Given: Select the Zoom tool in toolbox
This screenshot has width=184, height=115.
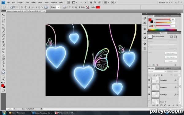Looking at the screenshot, I should tap(3, 79).
